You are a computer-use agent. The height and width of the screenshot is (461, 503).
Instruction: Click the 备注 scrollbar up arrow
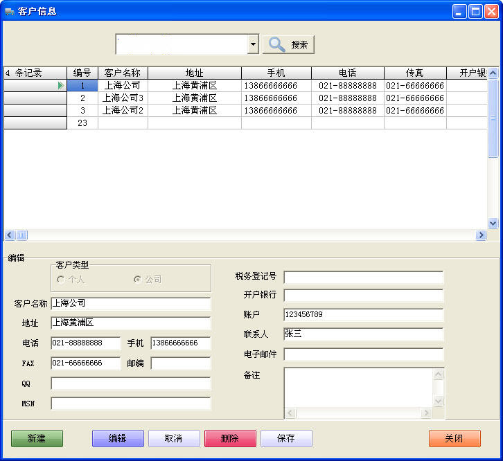(438, 374)
